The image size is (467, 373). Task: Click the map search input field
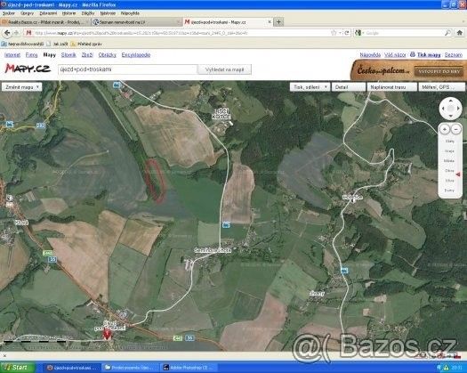click(x=127, y=69)
